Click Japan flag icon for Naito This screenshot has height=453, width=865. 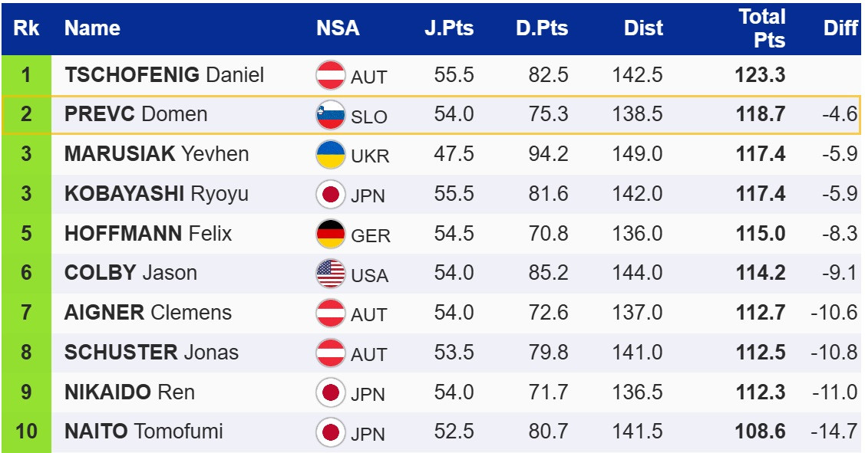[x=331, y=432]
